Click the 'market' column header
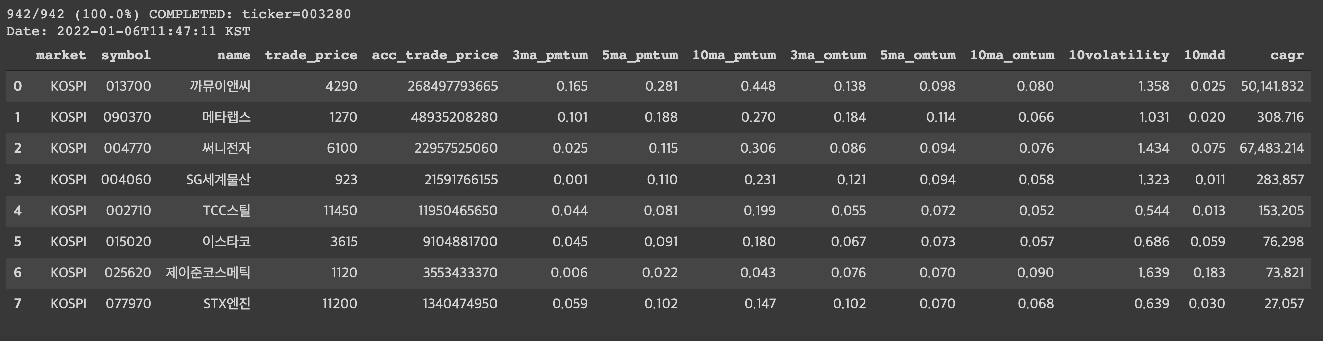Viewport: 1323px width, 341px height. coord(61,55)
